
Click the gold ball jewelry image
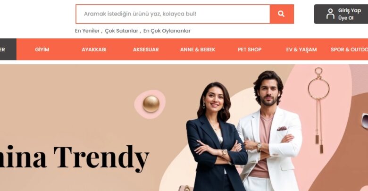(151, 104)
